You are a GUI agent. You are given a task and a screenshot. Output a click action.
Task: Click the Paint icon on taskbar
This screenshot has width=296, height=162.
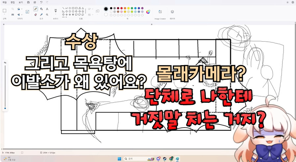[178, 159]
